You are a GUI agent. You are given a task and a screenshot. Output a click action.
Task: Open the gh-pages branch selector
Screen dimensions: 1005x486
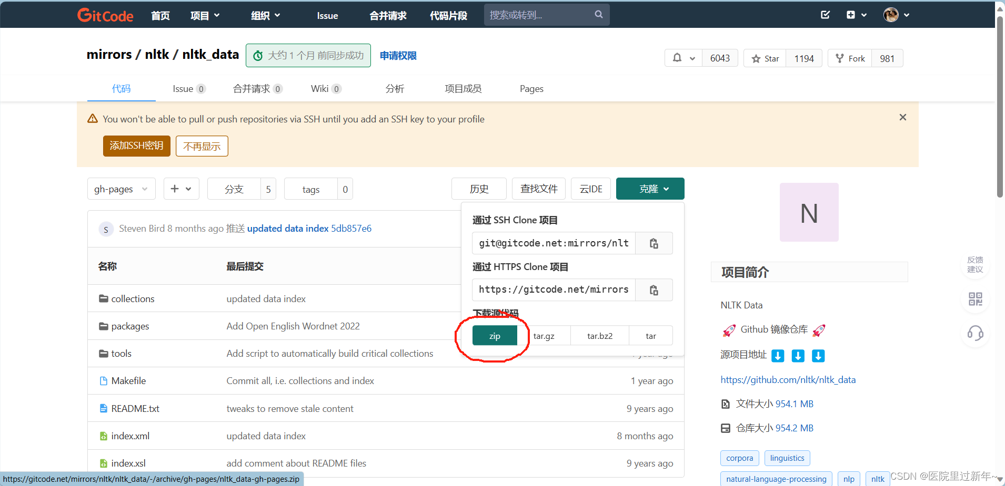click(121, 189)
